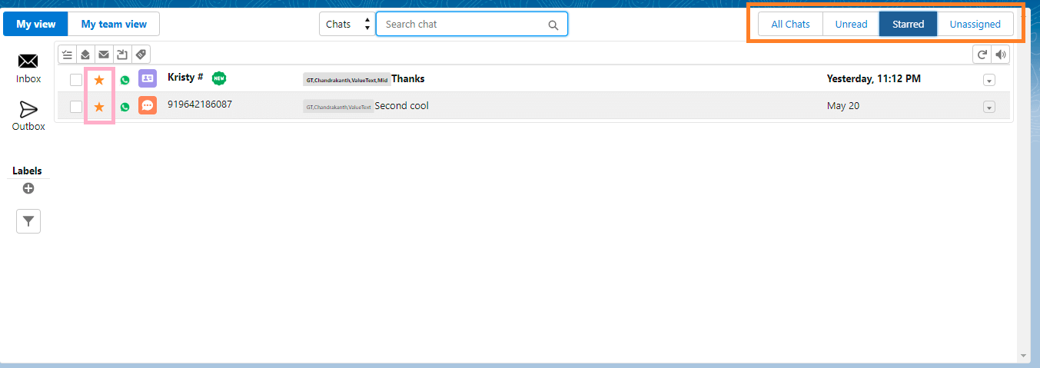Click the Labels heading in the sidebar
The width and height of the screenshot is (1040, 368).
point(28,171)
